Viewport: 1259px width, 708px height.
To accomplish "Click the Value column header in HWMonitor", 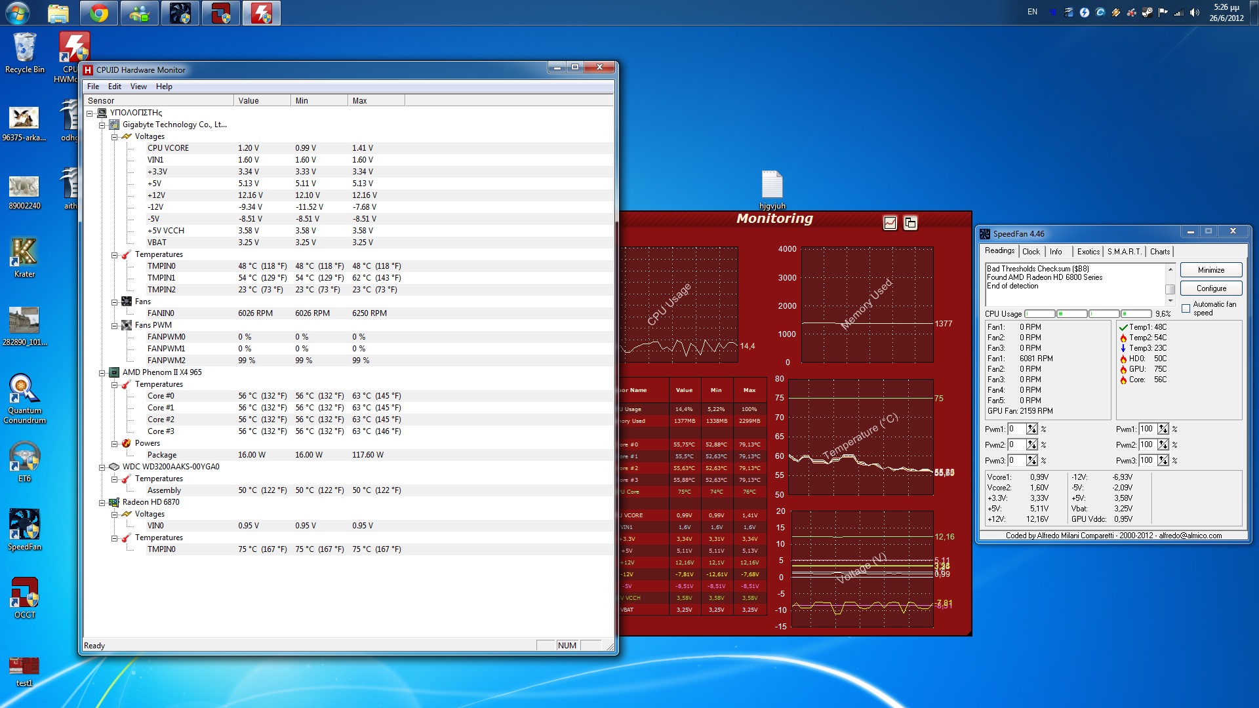I will [x=262, y=100].
